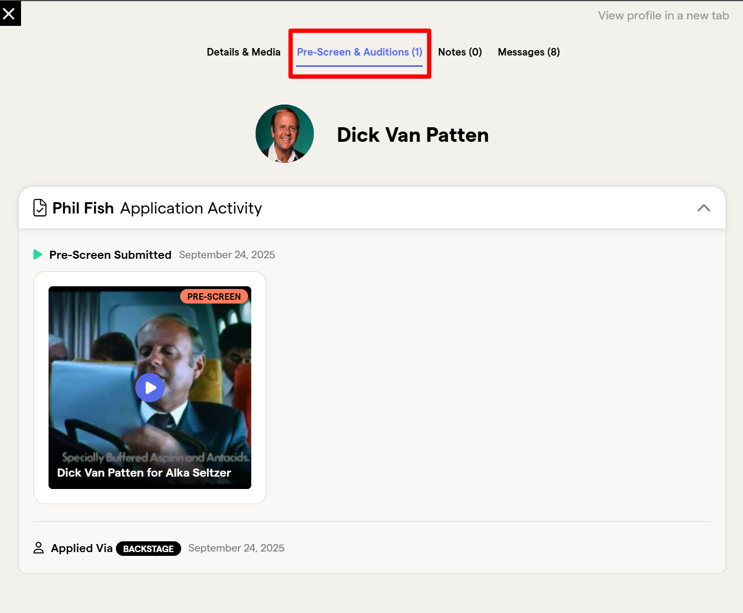The image size is (743, 613).
Task: Click the date beside the BACKSTAGE badge
Action: (236, 548)
